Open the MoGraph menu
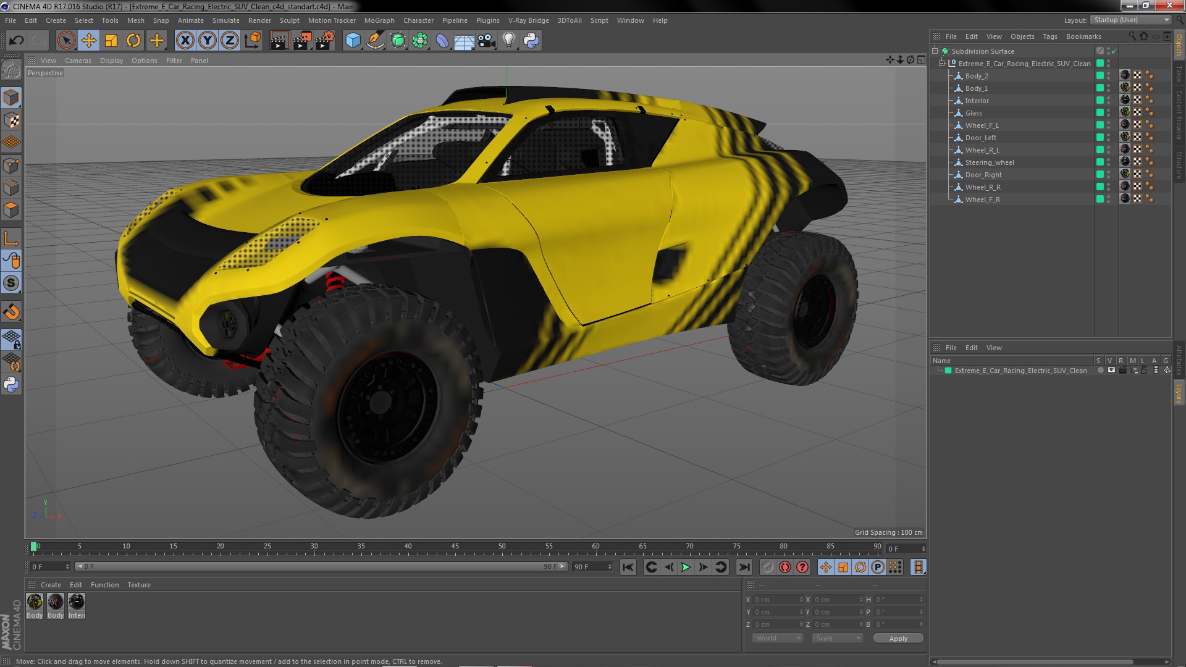The image size is (1186, 667). [x=379, y=20]
